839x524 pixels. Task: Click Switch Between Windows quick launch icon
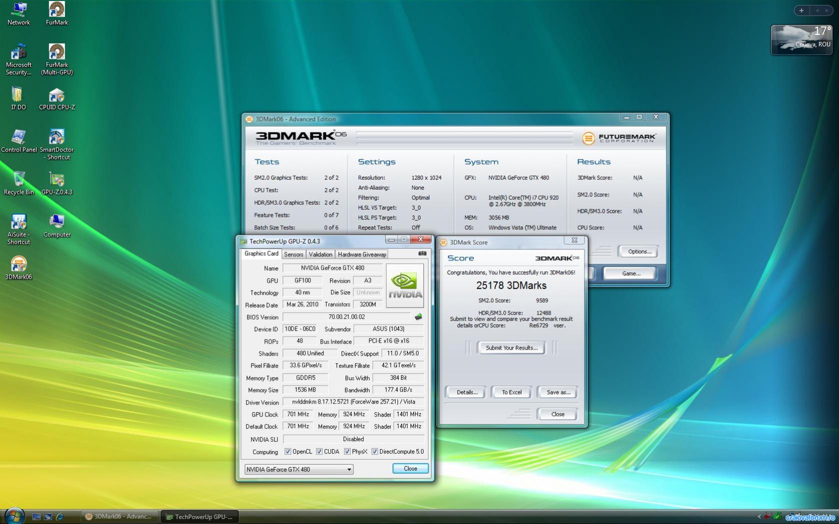48,517
